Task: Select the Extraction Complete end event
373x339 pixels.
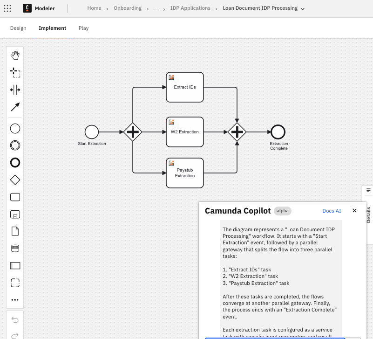Action: pyautogui.click(x=278, y=132)
